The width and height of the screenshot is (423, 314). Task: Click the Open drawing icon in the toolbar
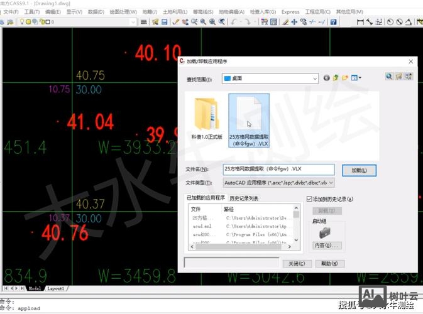coord(155,22)
